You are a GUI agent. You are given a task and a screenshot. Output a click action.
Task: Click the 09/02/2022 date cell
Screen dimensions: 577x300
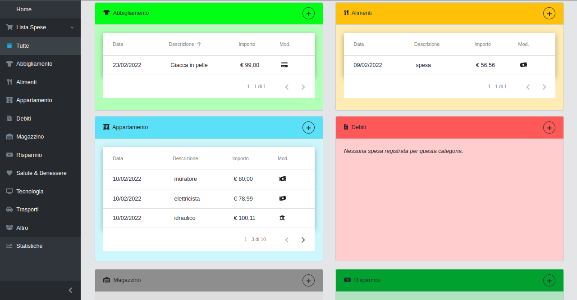pyautogui.click(x=368, y=65)
